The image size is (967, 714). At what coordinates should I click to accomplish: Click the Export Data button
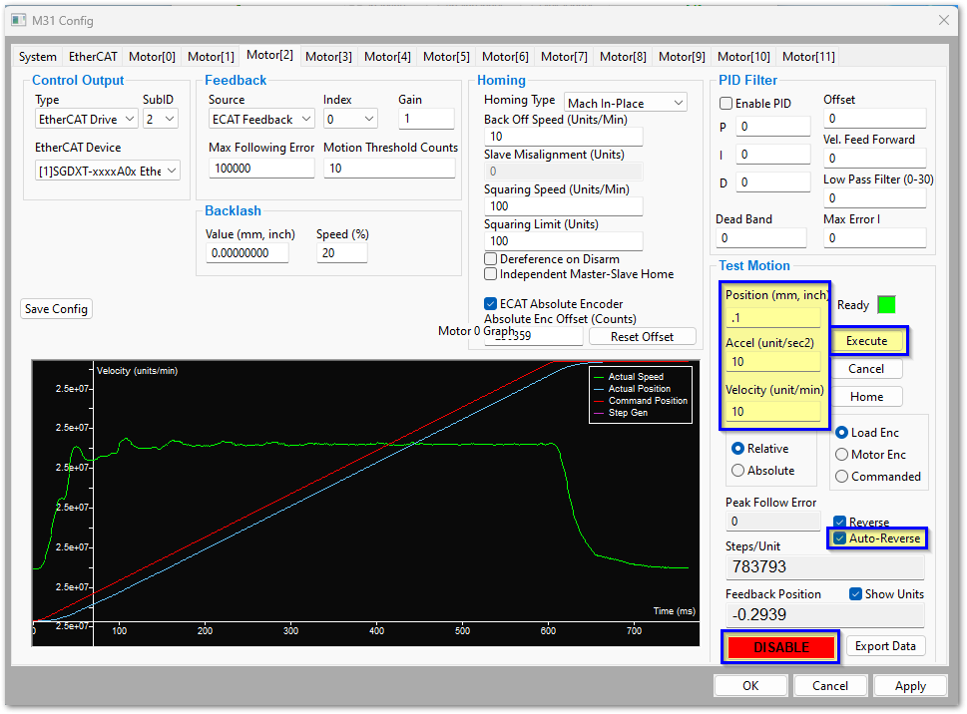pos(885,646)
